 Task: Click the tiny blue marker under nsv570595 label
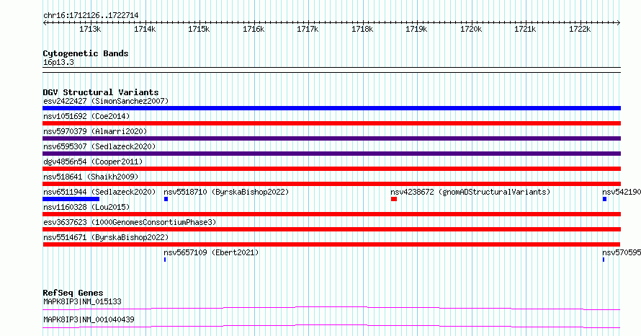[x=604, y=260]
